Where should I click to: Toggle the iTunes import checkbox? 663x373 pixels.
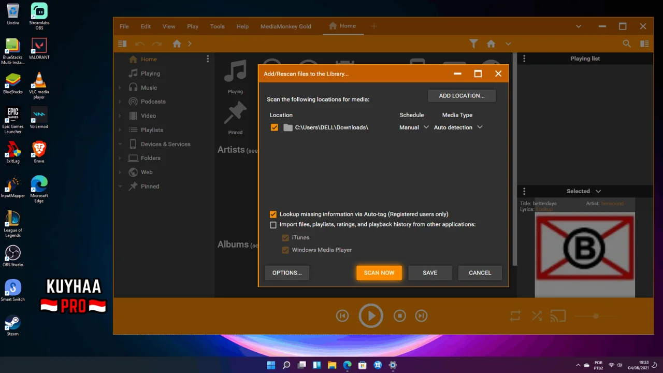click(285, 238)
